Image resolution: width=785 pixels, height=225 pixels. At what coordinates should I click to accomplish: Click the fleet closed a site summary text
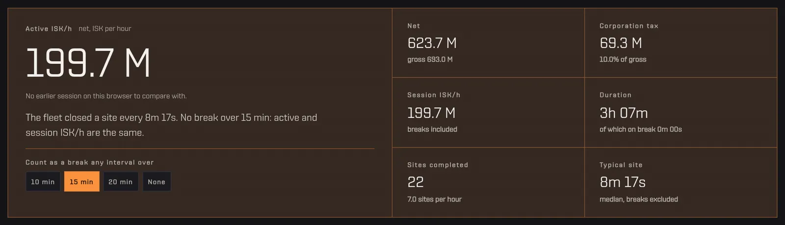pyautogui.click(x=171, y=125)
